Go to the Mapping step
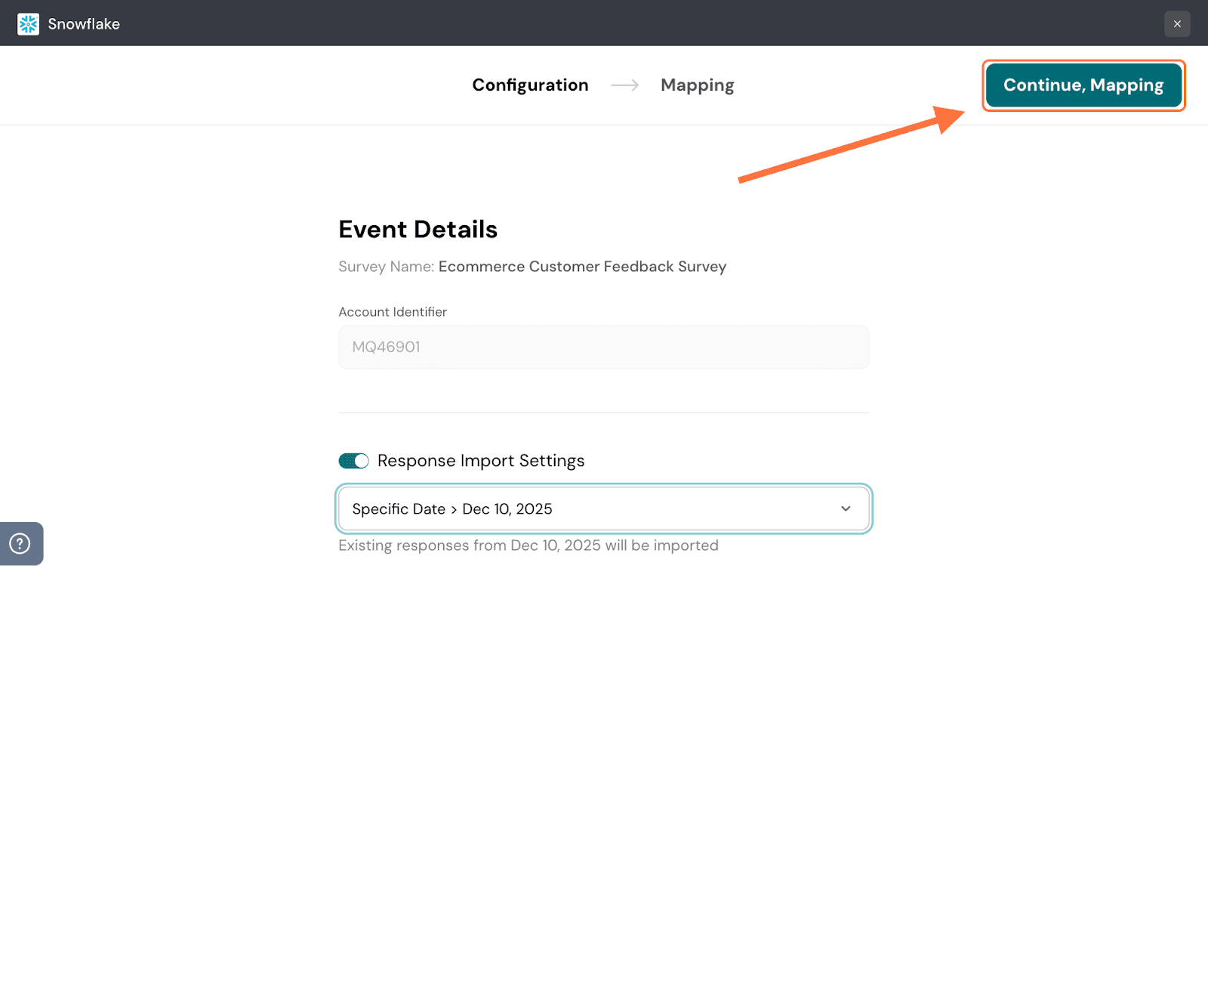This screenshot has height=998, width=1208. (x=697, y=85)
